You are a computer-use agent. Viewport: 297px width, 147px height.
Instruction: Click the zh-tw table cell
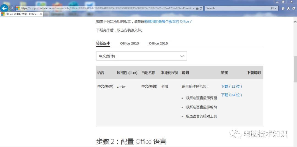[x=121, y=87]
